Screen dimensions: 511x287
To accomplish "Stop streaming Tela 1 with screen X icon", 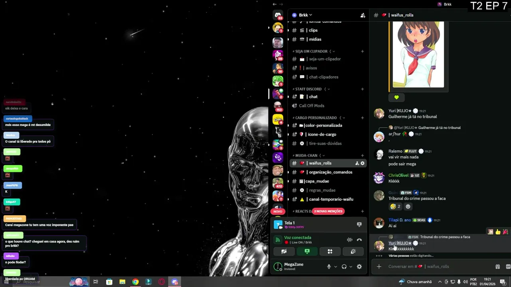I will point(359,224).
